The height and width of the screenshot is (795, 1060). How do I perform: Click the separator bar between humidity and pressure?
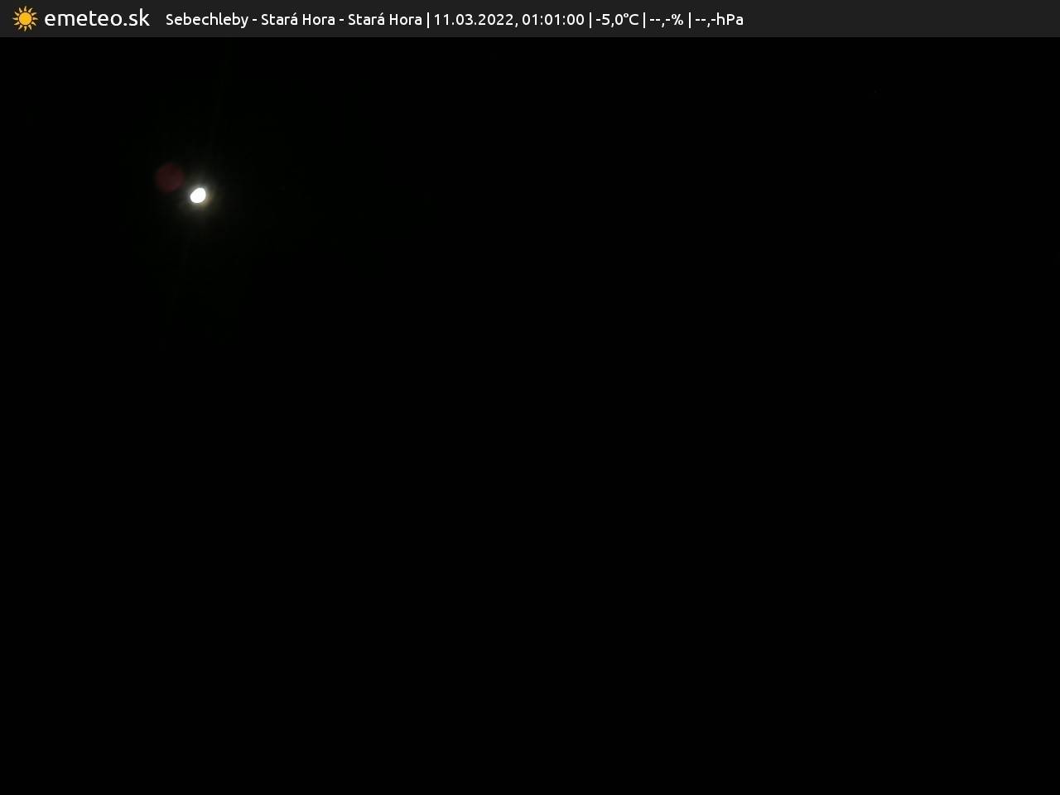pos(689,19)
